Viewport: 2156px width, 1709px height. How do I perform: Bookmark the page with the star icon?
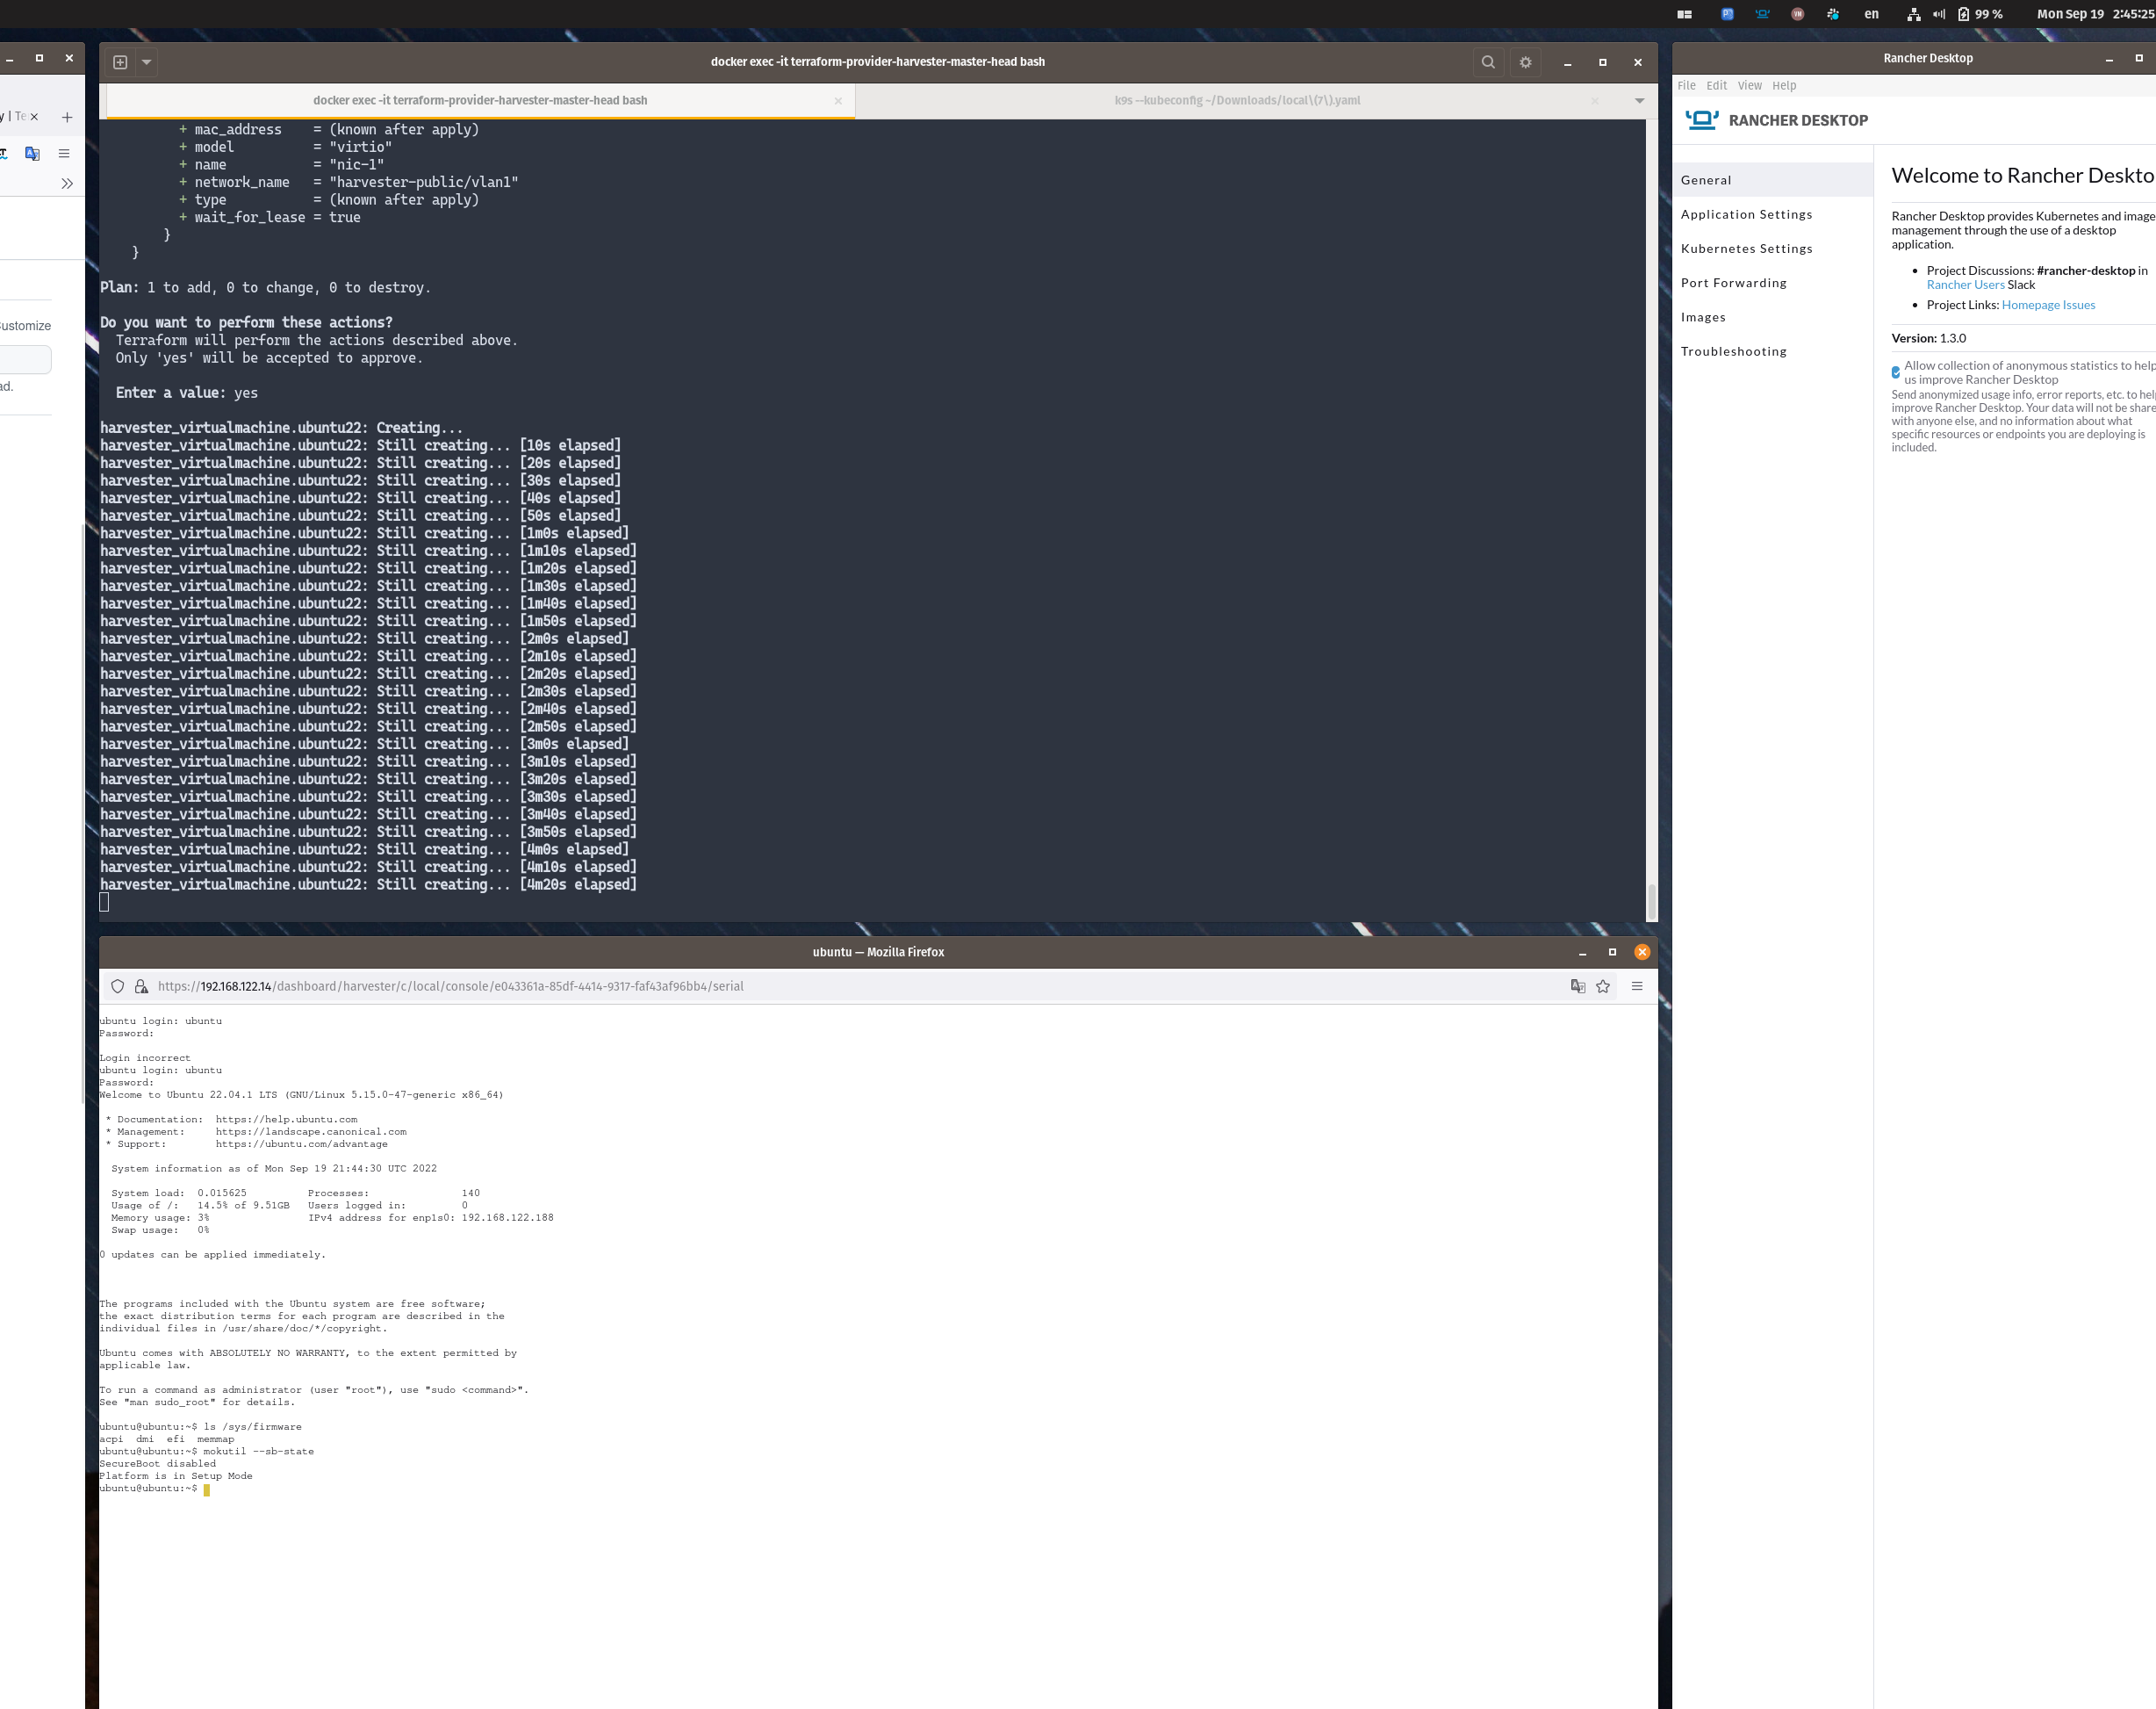[1603, 985]
